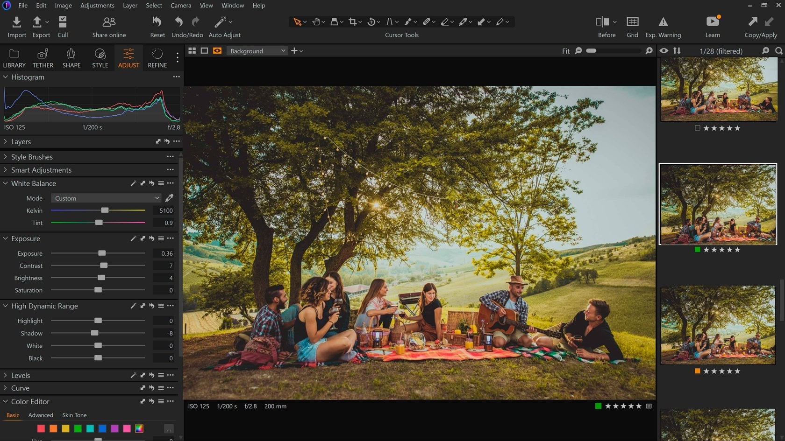Expand the Layers panel

point(6,141)
